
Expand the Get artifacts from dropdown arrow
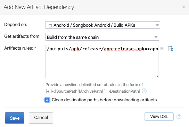[156, 37]
